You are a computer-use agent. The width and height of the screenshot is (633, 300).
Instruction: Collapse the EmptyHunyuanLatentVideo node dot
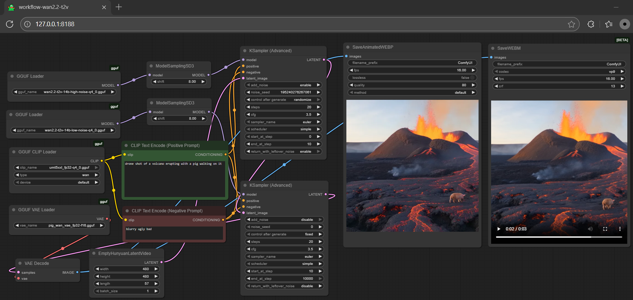click(94, 253)
